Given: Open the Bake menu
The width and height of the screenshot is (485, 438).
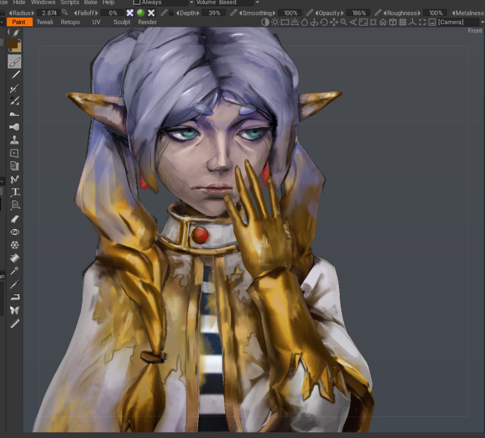Looking at the screenshot, I should 91,2.
